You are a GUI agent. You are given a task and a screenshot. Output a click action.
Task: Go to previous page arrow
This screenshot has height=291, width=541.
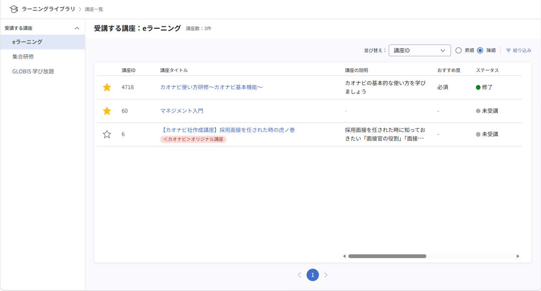299,275
